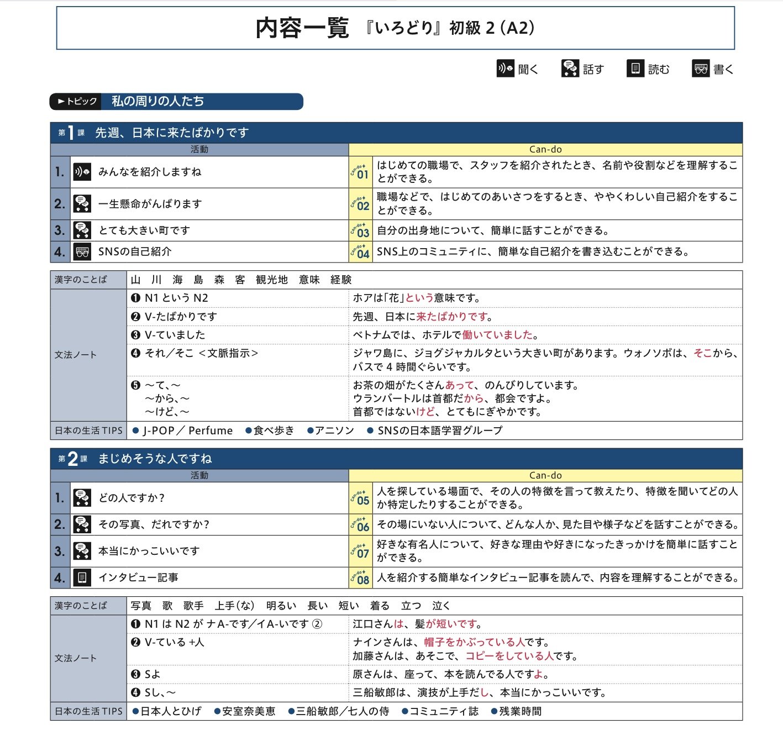Screen dimensions: 783x735
Task: Click the 読む reading icon in the legend
Action: [635, 69]
